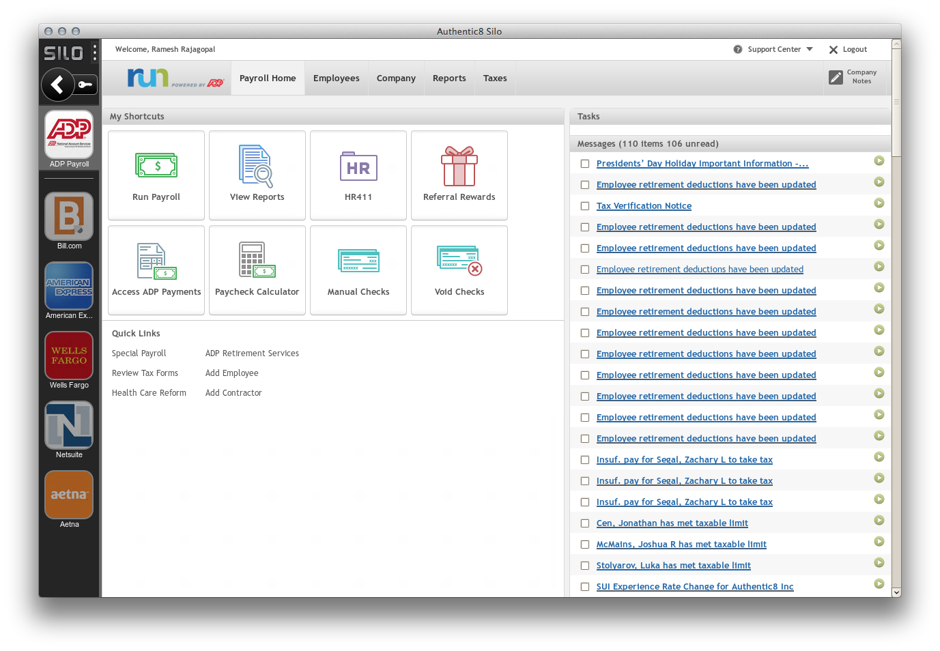940x651 pixels.
Task: Check the SUI Experience Rate Change checkbox
Action: point(585,587)
